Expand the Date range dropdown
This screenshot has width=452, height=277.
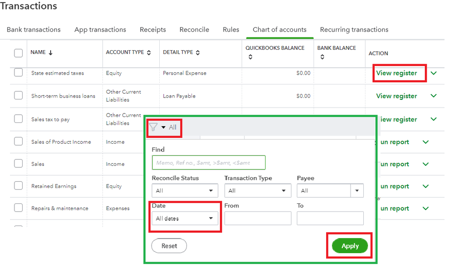pos(185,219)
